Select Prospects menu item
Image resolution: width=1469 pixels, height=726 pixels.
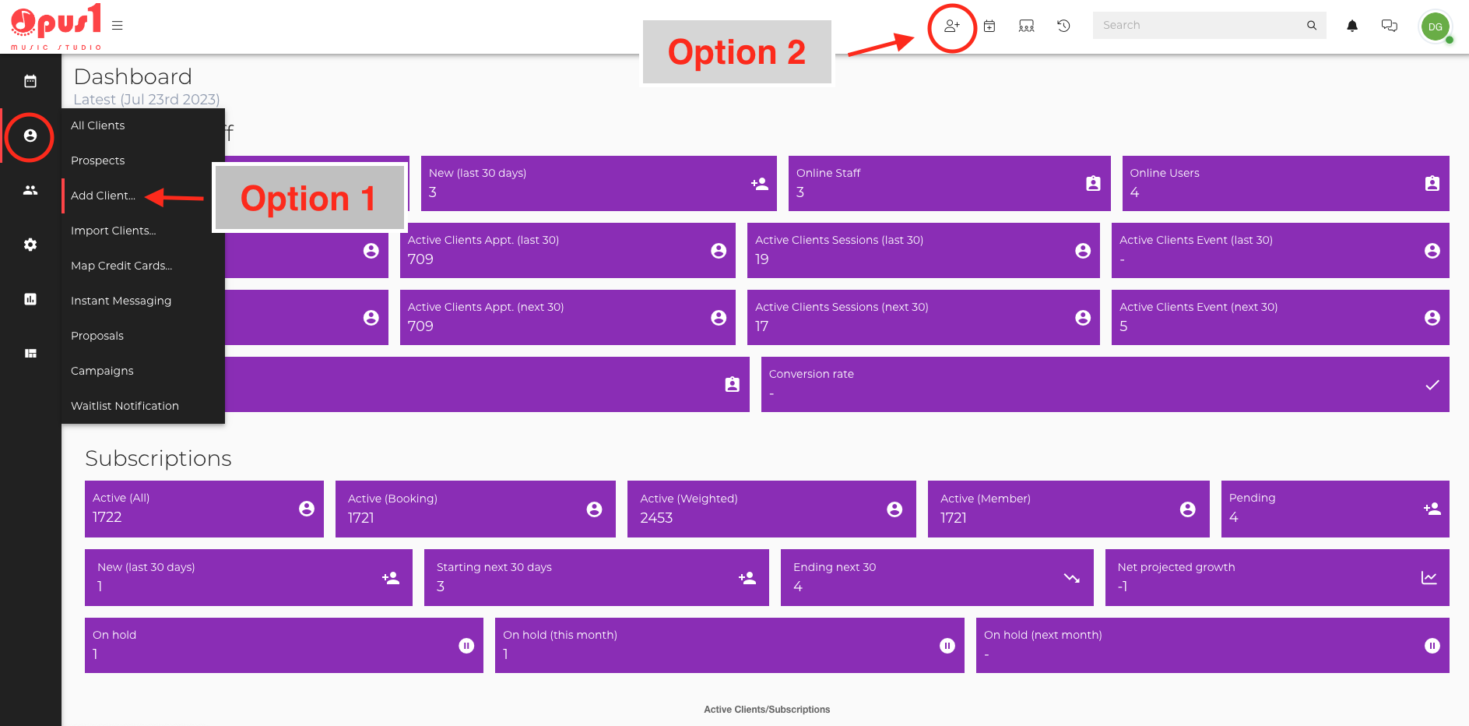tap(143, 160)
